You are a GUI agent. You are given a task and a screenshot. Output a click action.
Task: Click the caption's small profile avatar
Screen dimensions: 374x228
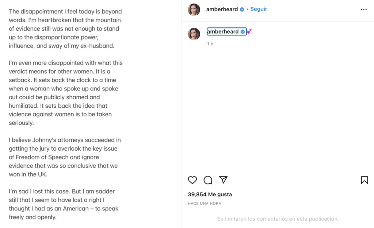(194, 34)
